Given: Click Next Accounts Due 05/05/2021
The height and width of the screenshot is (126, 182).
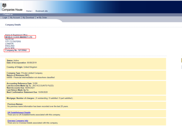Looking at the screenshot, I should pos(21,88).
